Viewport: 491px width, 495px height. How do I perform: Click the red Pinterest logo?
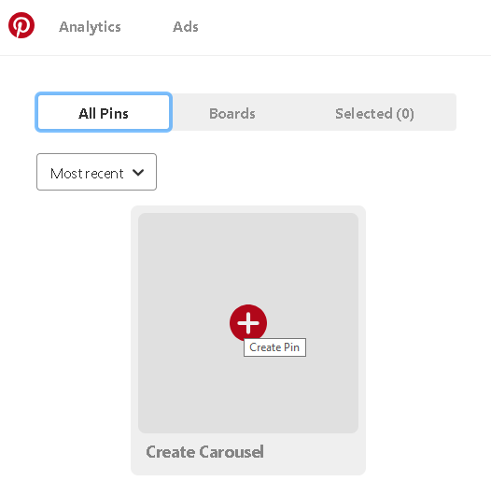click(21, 25)
